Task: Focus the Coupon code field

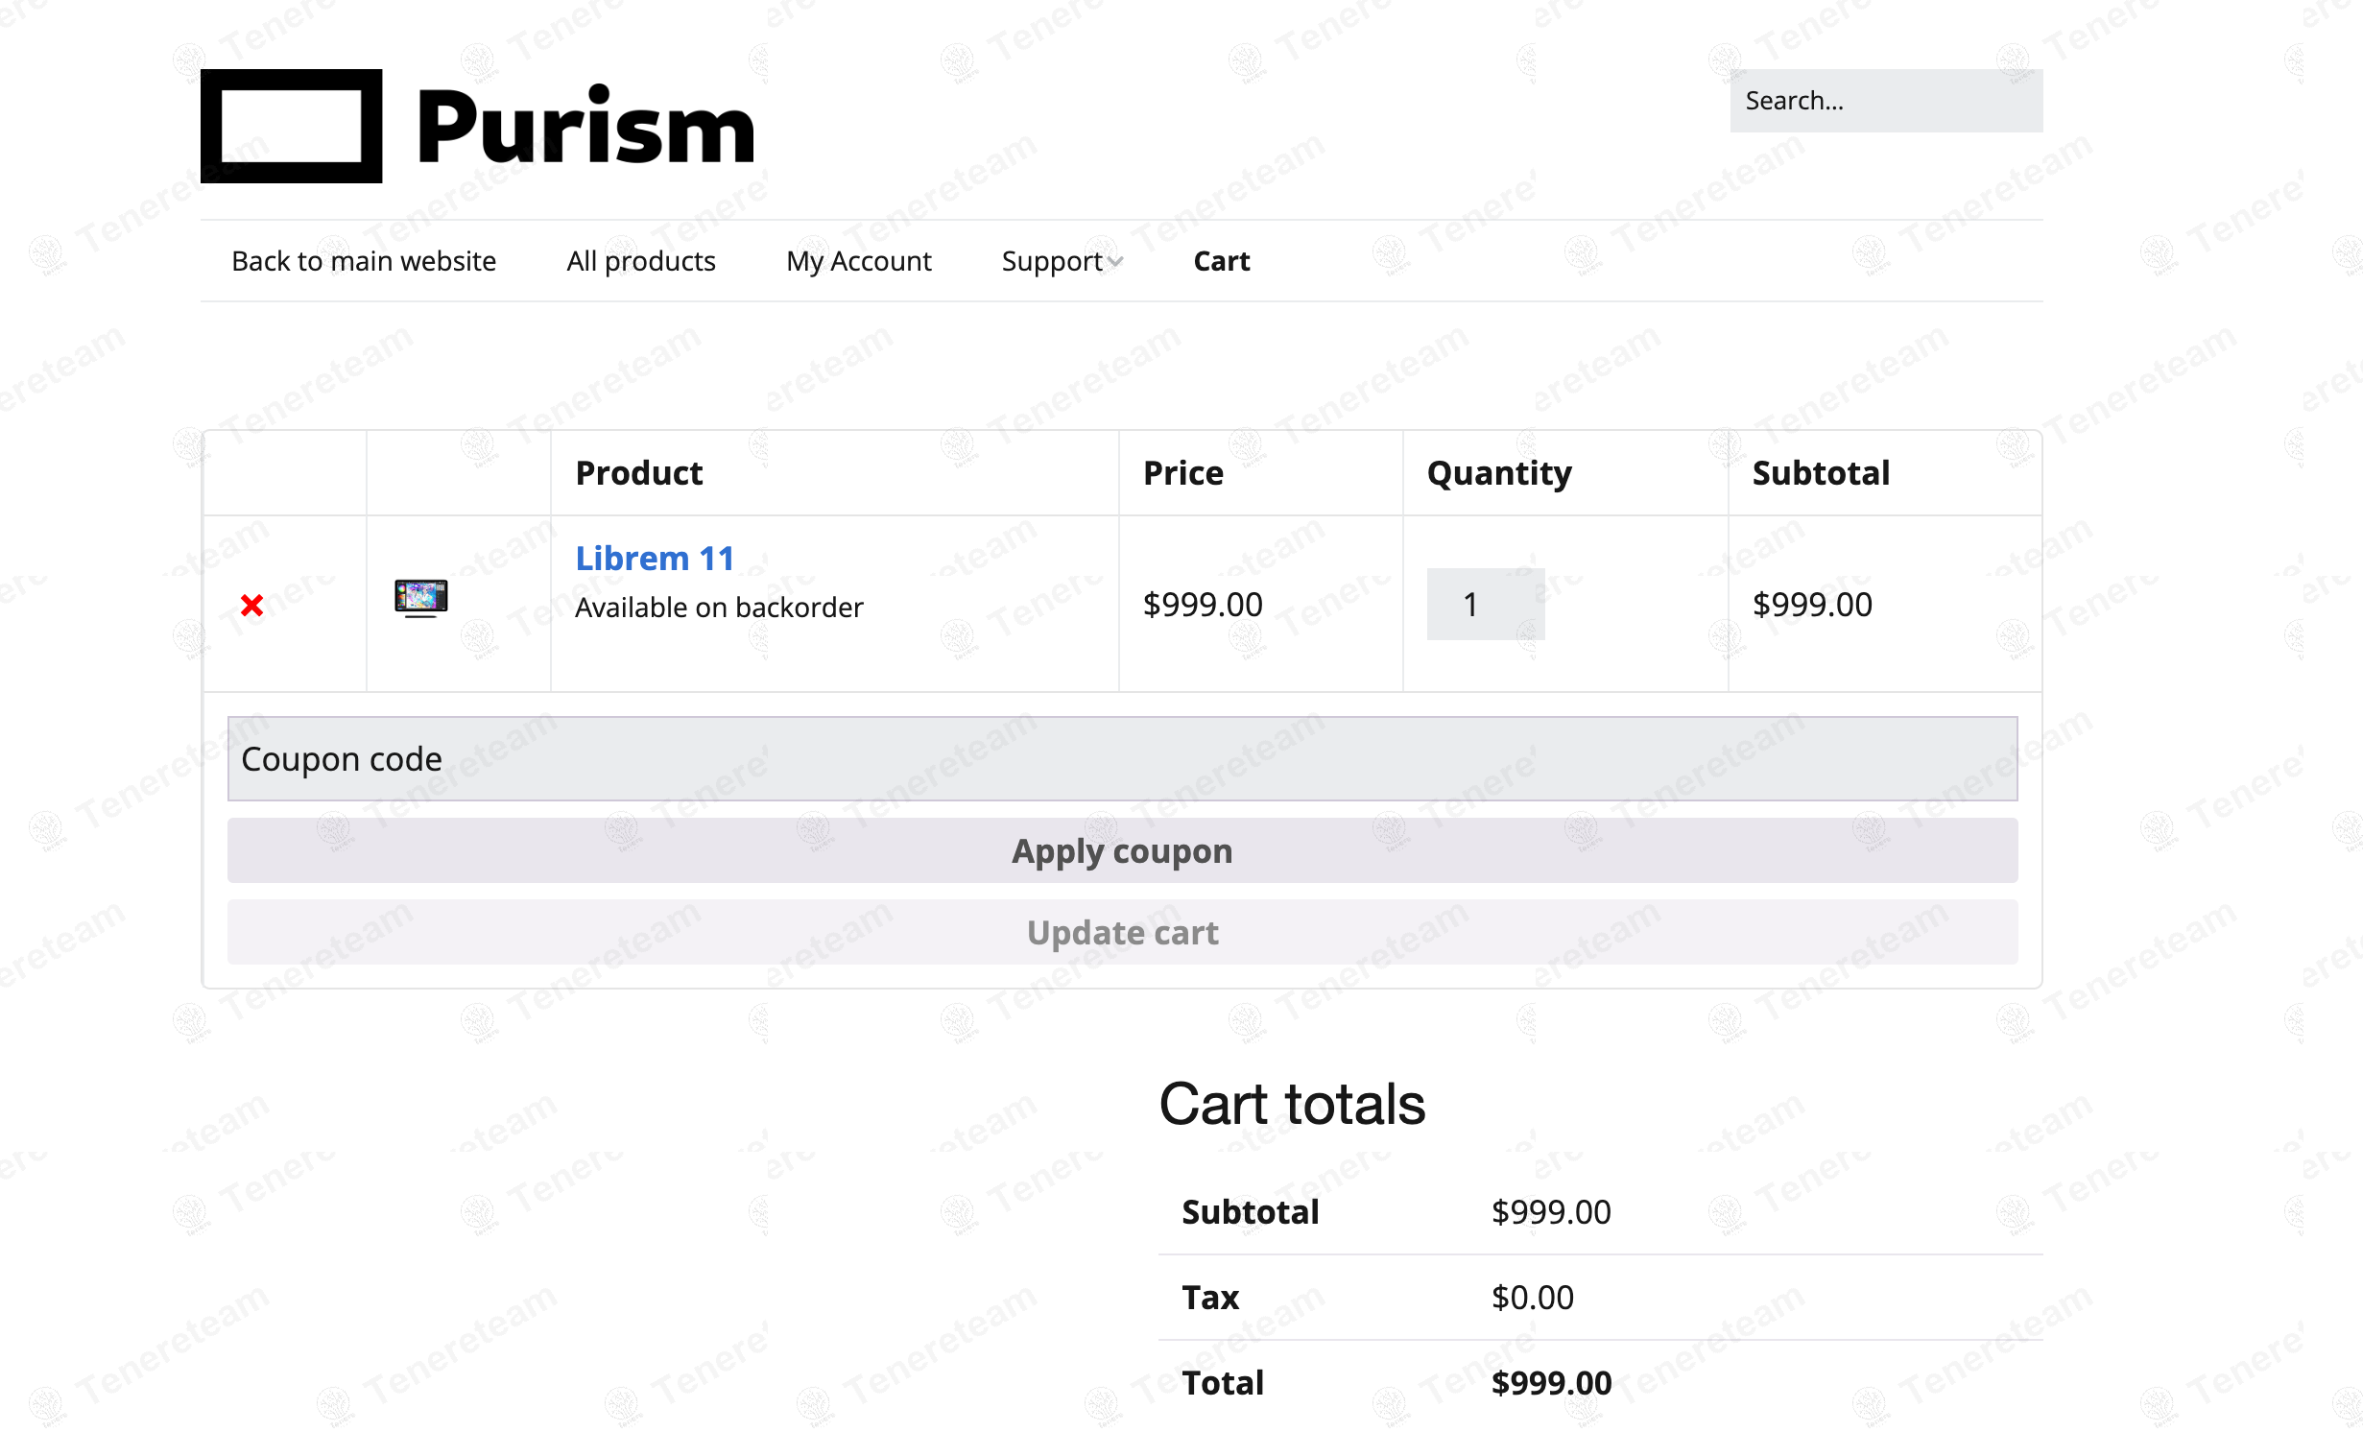Action: tap(1122, 758)
